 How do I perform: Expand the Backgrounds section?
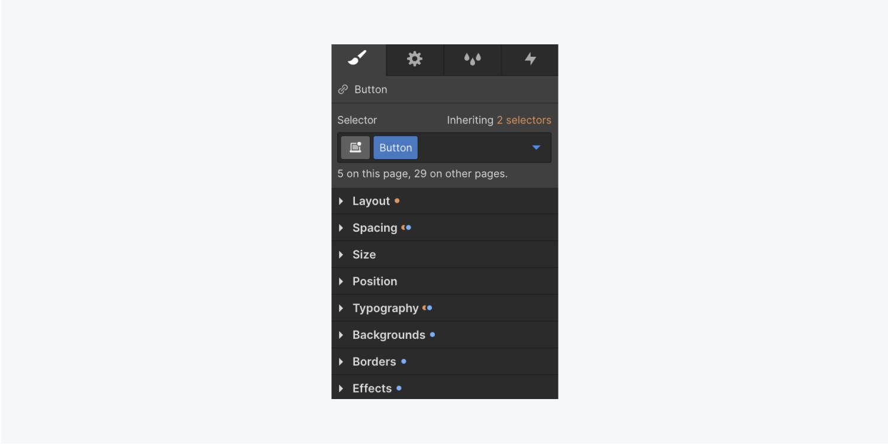click(x=445, y=335)
